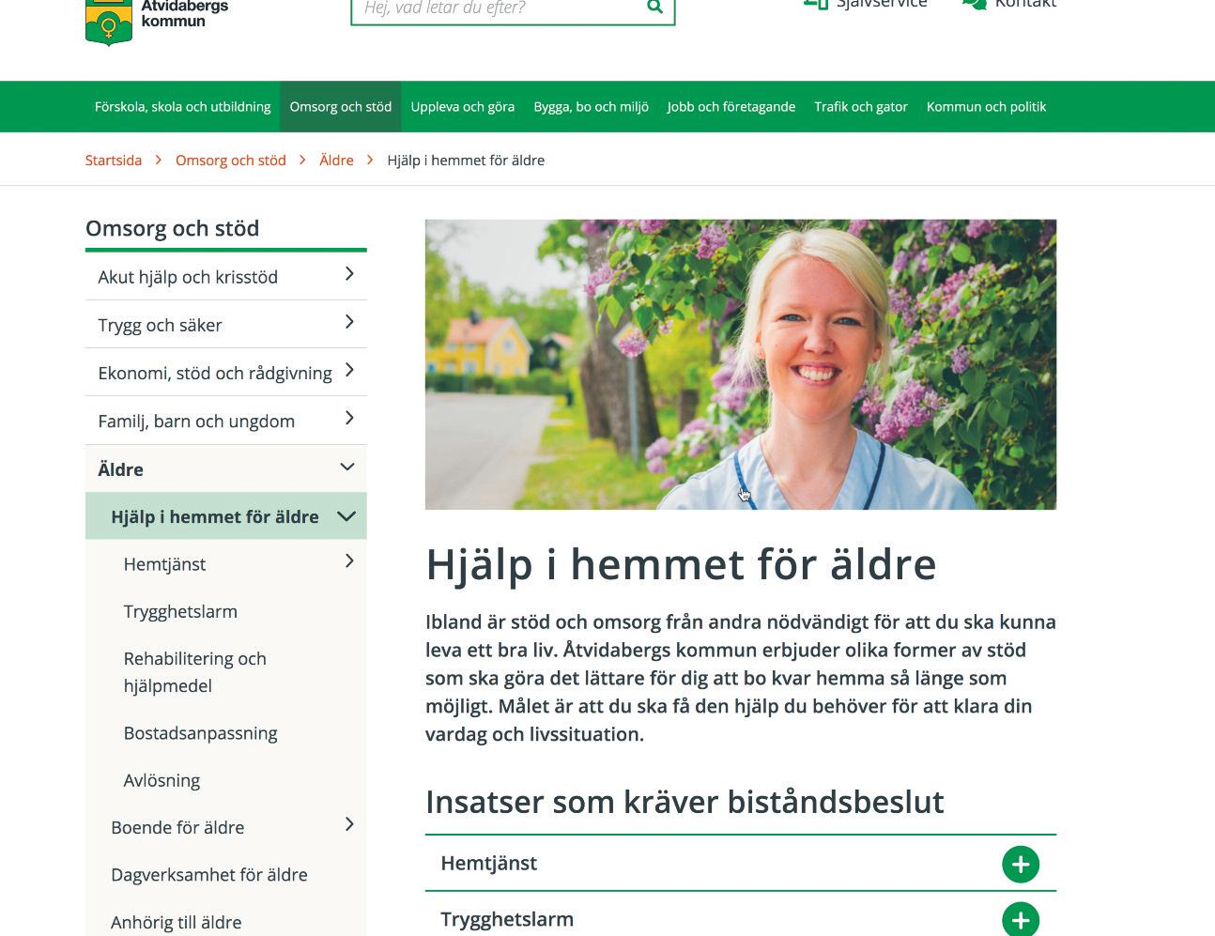This screenshot has height=936, width=1215.
Task: Open Uppleva och göra menu
Action: [x=462, y=106]
